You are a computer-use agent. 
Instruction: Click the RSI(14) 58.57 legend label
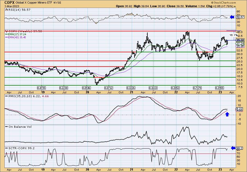(x=19, y=10)
